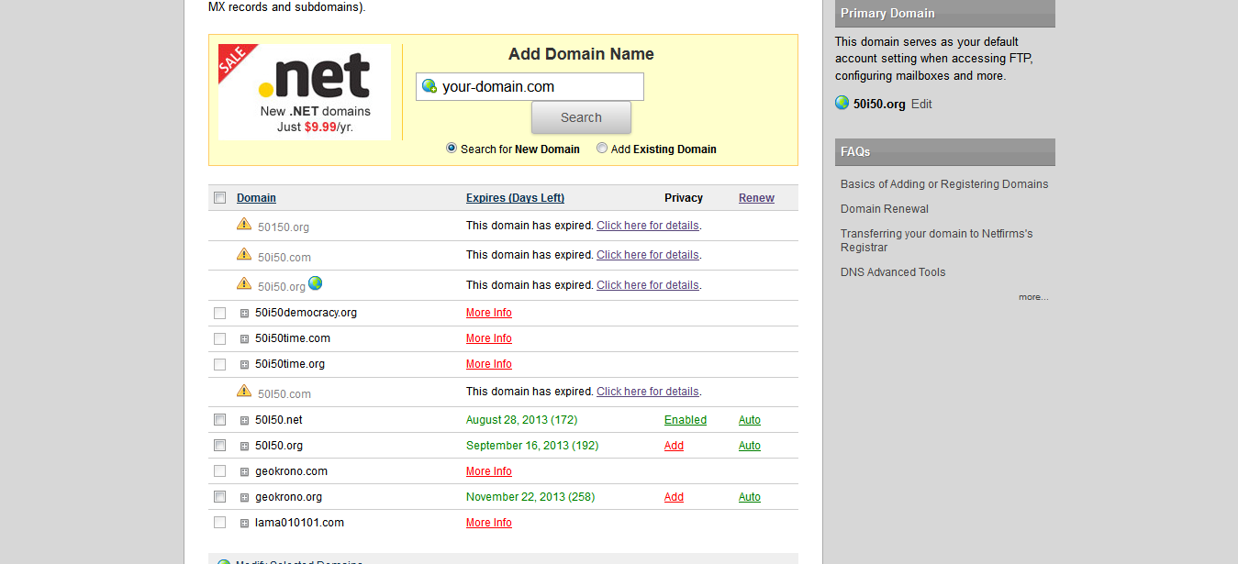The width and height of the screenshot is (1238, 564).
Task: Check the box for 50i50democracy.org
Action: pyautogui.click(x=220, y=314)
